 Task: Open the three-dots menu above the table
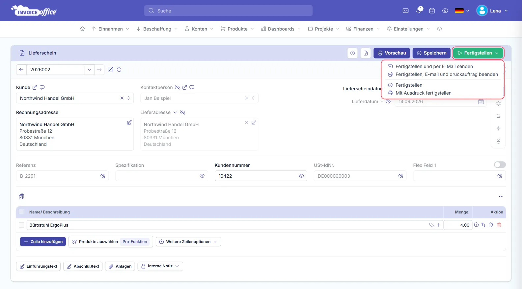tap(501, 196)
